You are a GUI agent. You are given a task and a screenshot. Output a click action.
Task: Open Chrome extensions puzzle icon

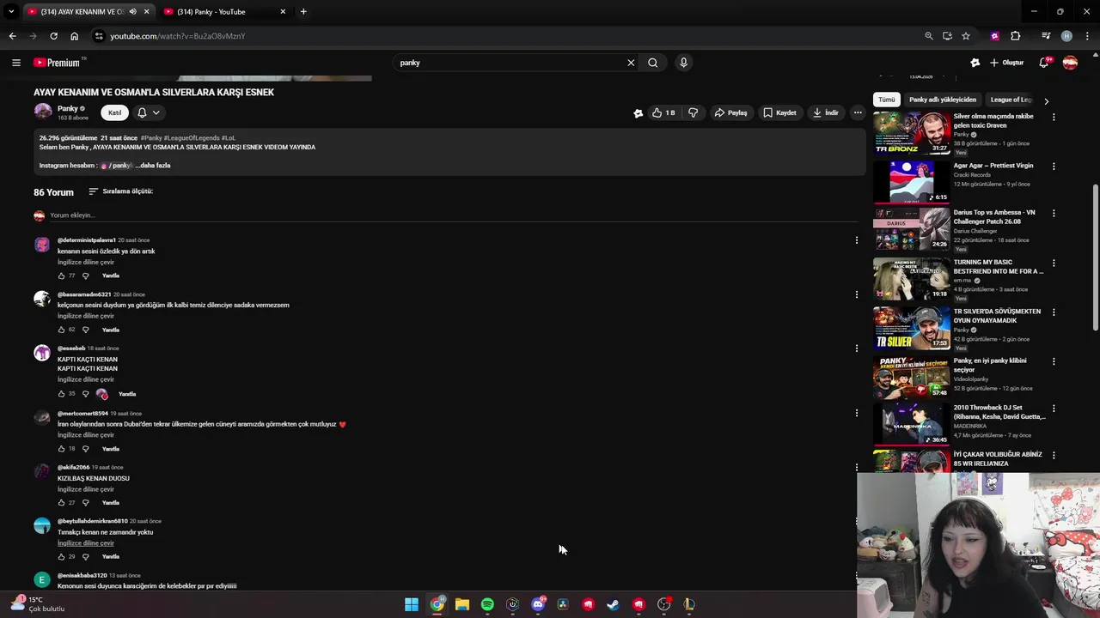1016,36
